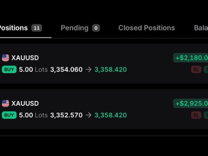Click the arrow icon after 3,354.060
Image resolution: width=208 pixels, height=156 pixels.
click(89, 69)
